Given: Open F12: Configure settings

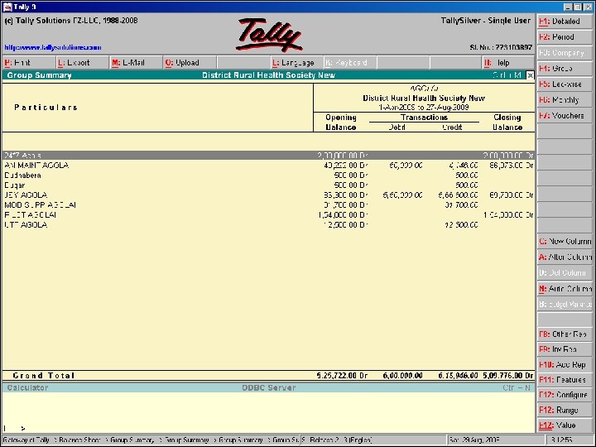Looking at the screenshot, I should point(565,395).
